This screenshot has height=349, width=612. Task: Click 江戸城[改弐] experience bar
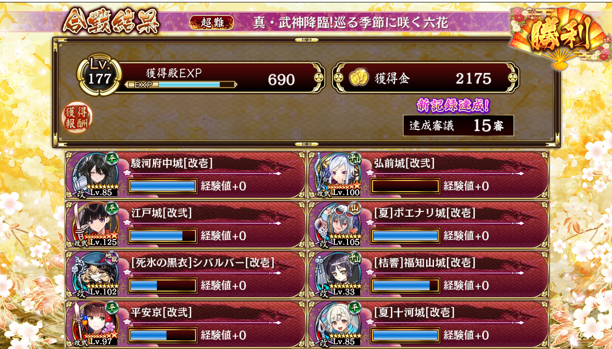tap(163, 236)
